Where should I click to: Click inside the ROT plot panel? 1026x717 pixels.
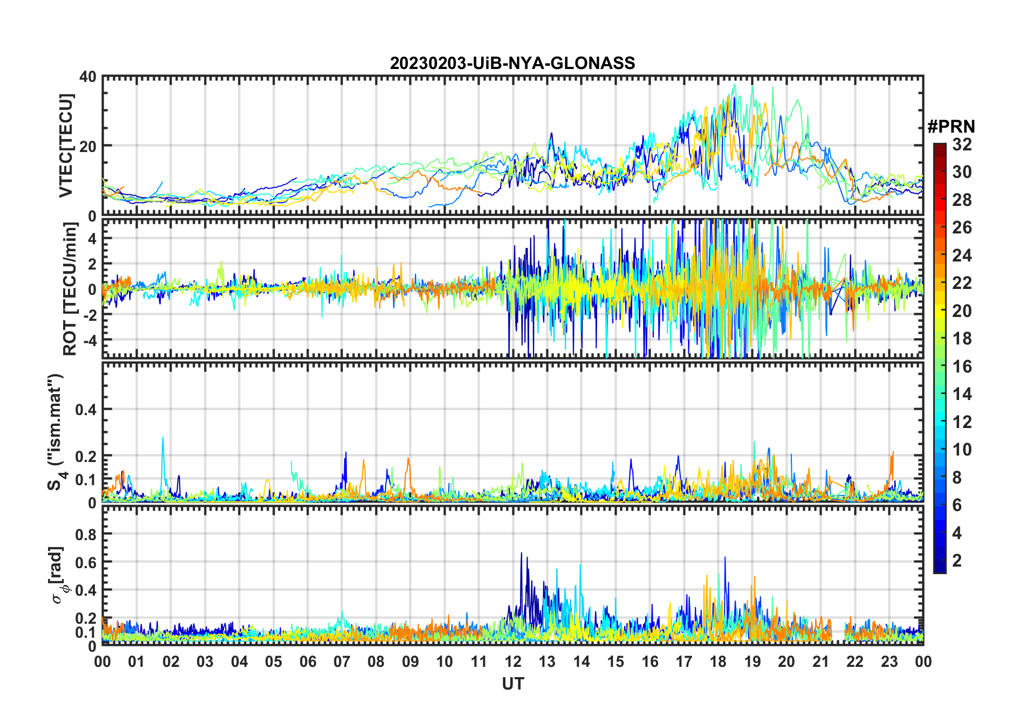click(x=512, y=288)
